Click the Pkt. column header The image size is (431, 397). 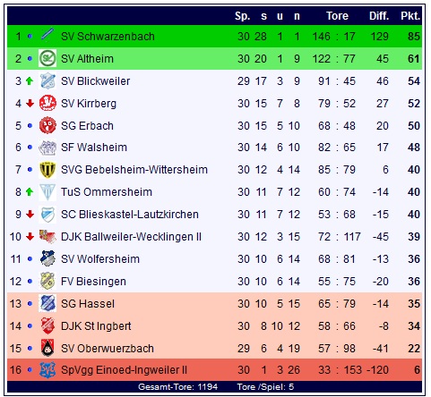click(410, 16)
